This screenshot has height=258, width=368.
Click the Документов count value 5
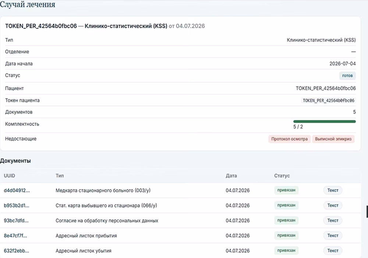(x=354, y=112)
